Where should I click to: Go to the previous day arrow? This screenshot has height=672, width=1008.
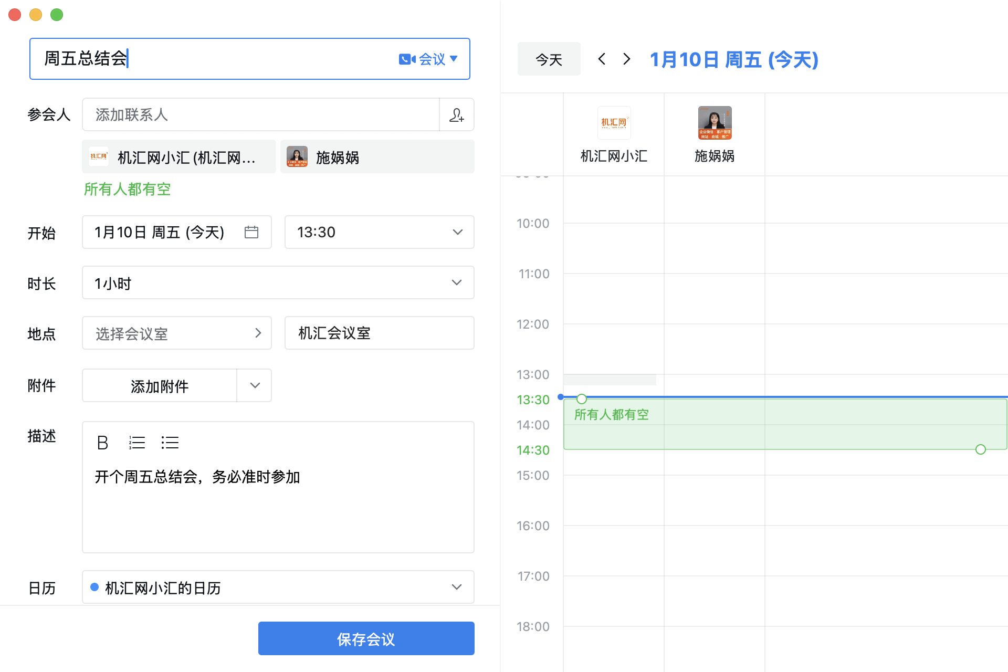tap(602, 59)
